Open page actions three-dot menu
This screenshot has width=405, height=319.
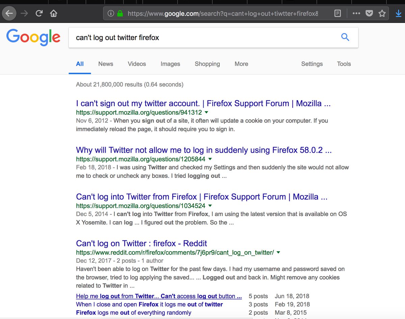pyautogui.click(x=356, y=13)
